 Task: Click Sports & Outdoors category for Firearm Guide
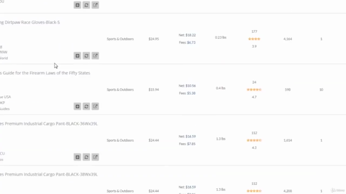click(120, 89)
